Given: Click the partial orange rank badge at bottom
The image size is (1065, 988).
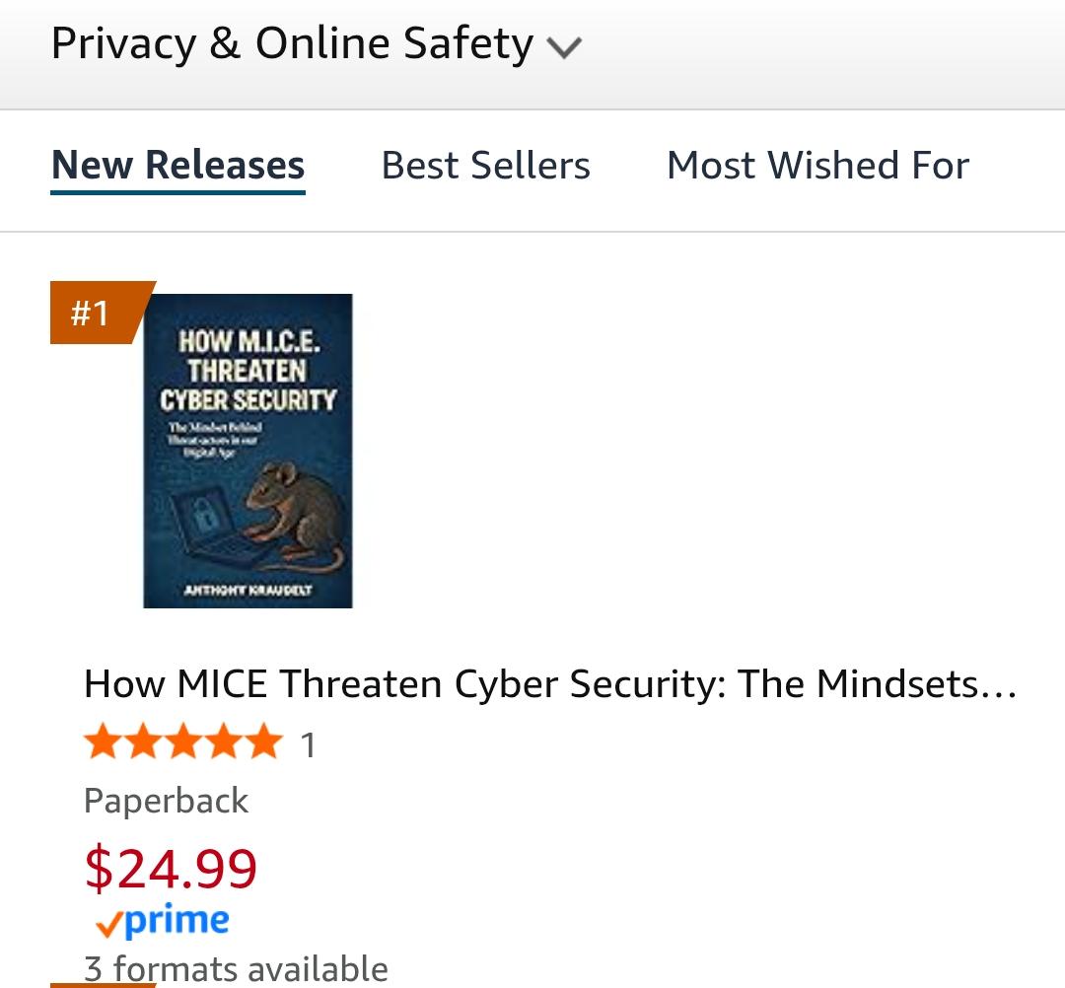Looking at the screenshot, I should [102, 983].
